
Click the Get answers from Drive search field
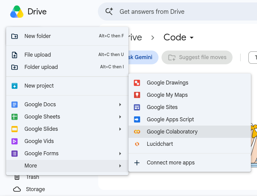click(177, 11)
